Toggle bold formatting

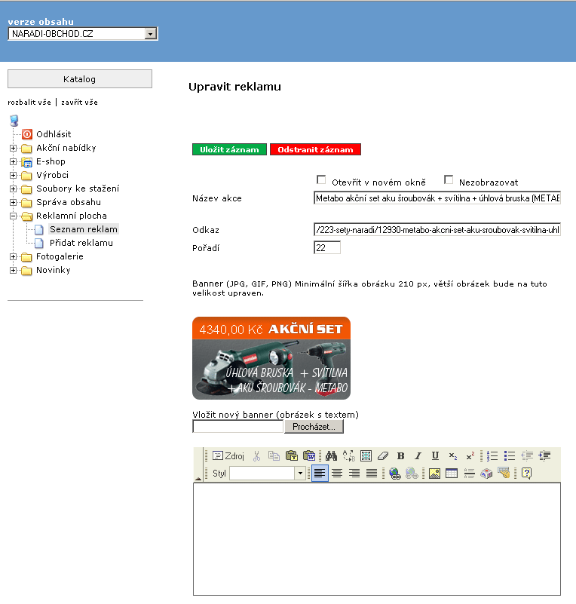[x=400, y=456]
